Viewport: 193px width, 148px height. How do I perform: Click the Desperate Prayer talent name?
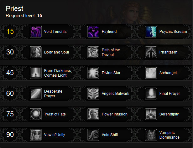(x=53, y=94)
